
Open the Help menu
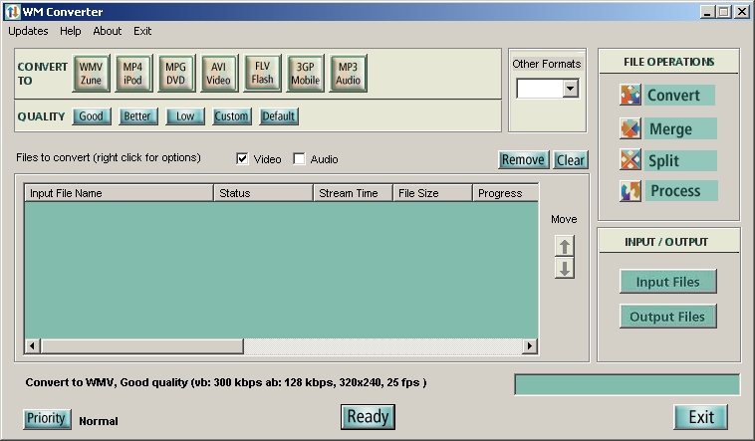(71, 31)
